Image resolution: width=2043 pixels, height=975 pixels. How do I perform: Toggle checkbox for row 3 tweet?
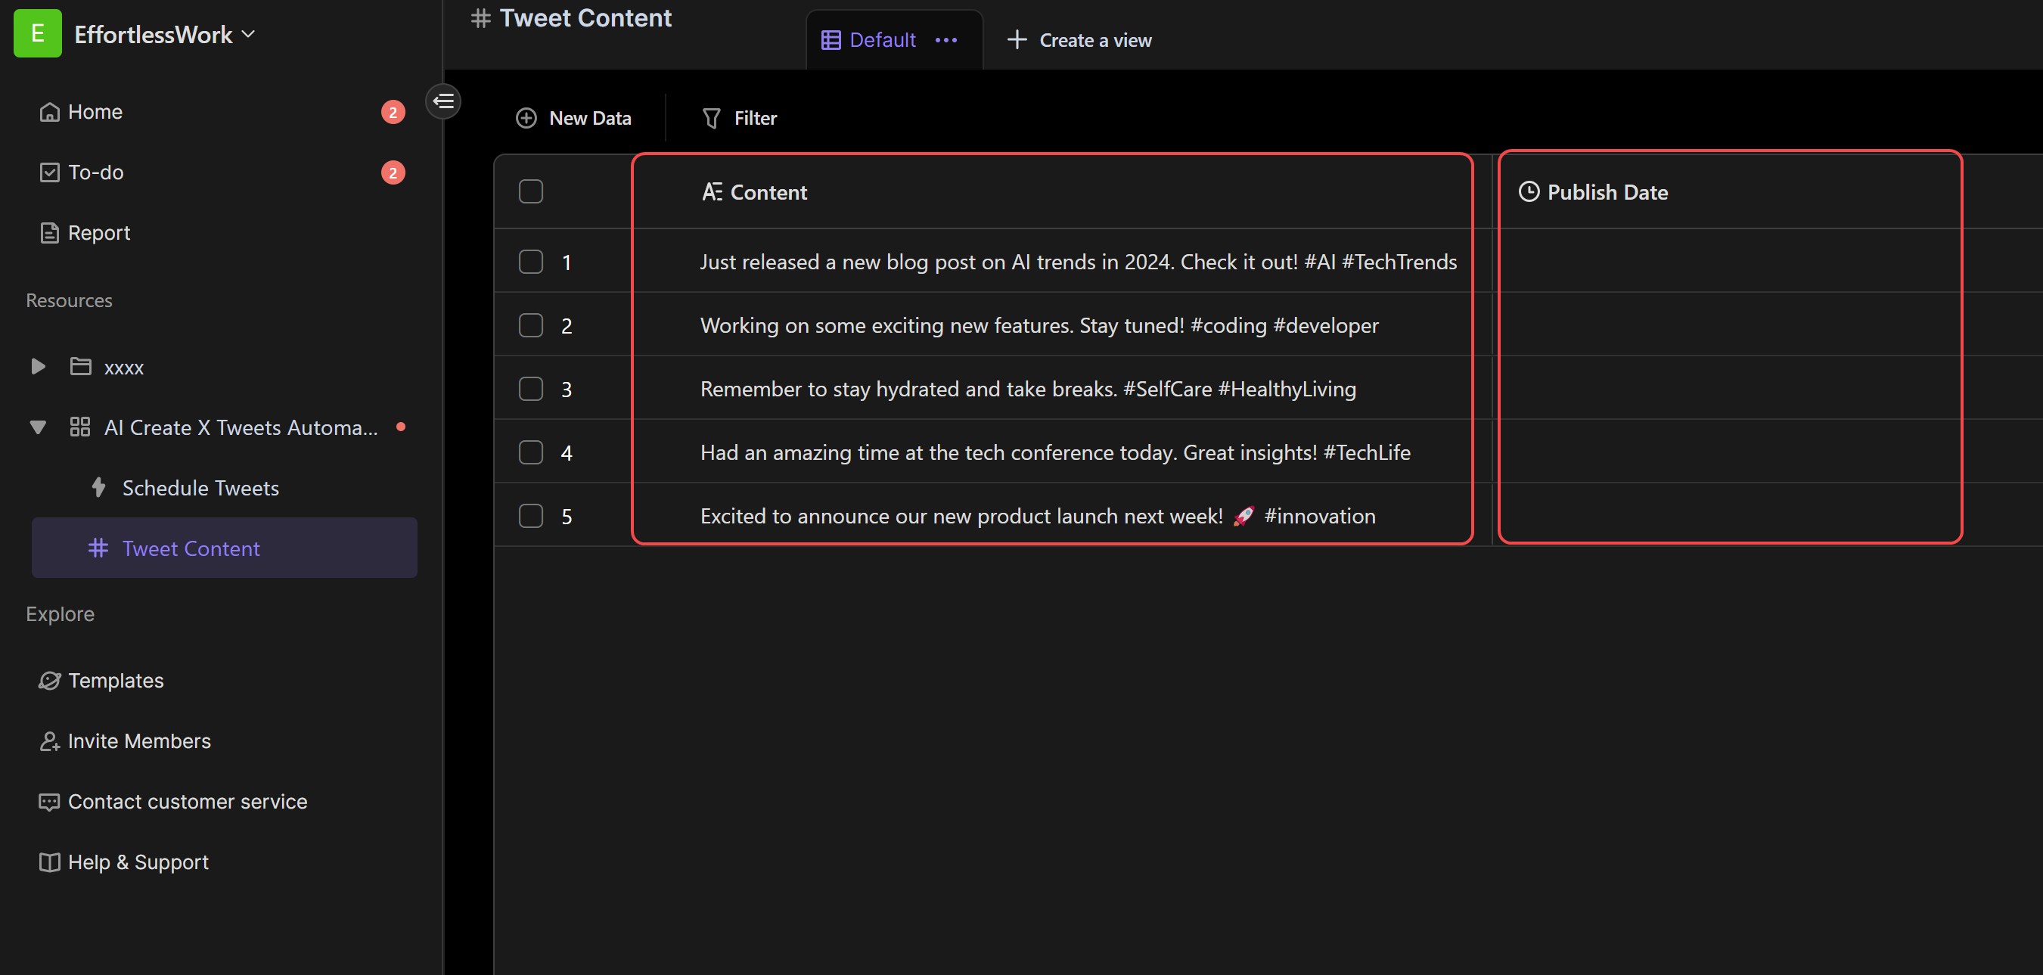[x=532, y=387]
